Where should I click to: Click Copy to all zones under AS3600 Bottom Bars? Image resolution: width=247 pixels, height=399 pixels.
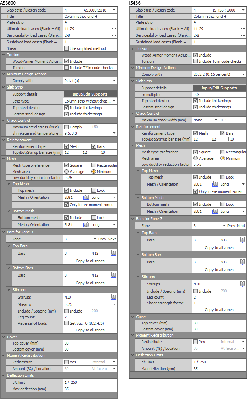click(90, 283)
